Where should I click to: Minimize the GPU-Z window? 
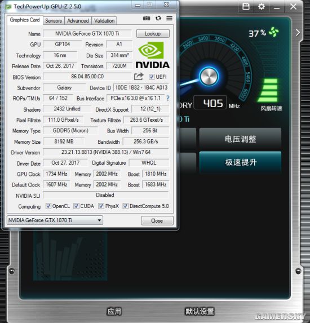[x=138, y=6]
